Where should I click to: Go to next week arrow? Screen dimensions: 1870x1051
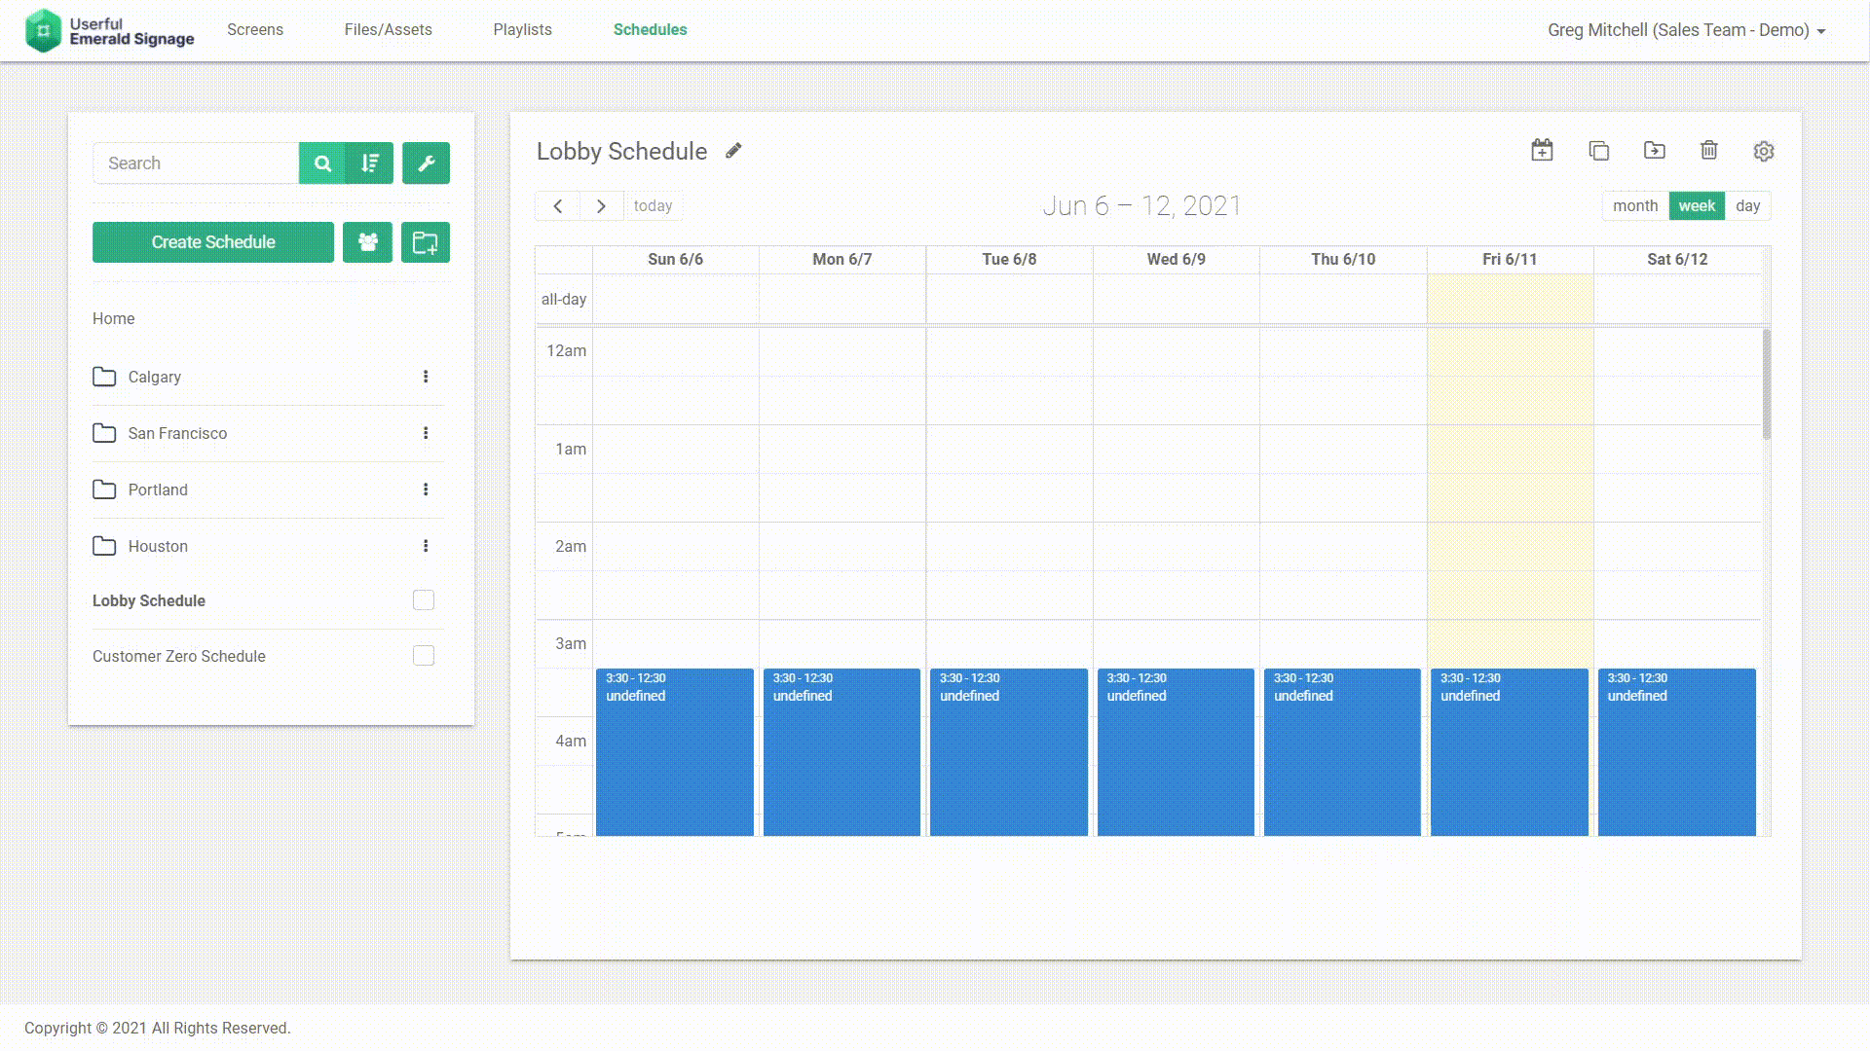[601, 206]
